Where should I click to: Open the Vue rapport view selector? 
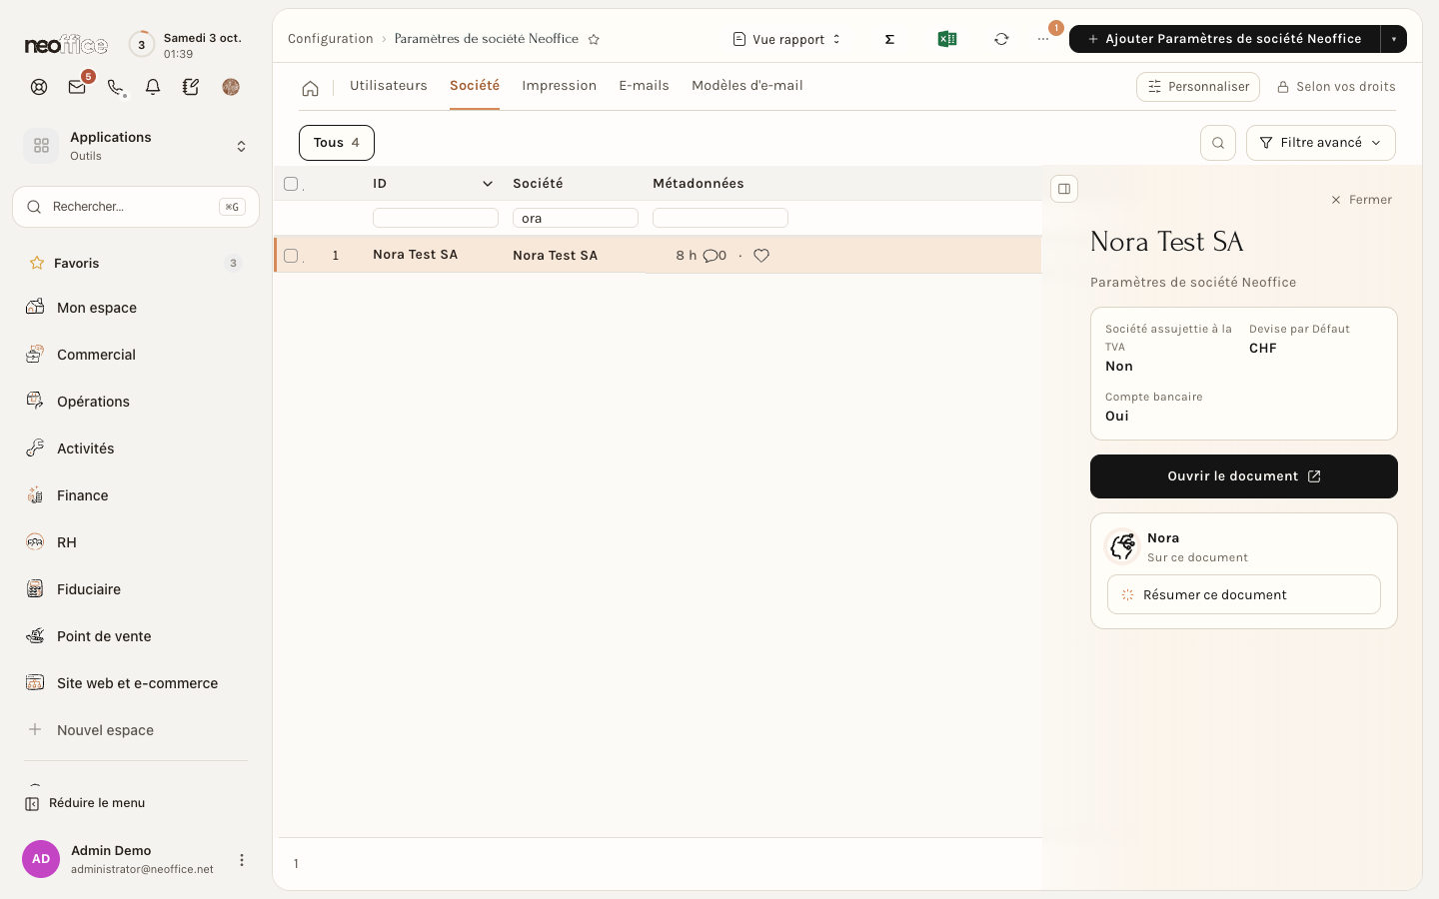click(787, 39)
